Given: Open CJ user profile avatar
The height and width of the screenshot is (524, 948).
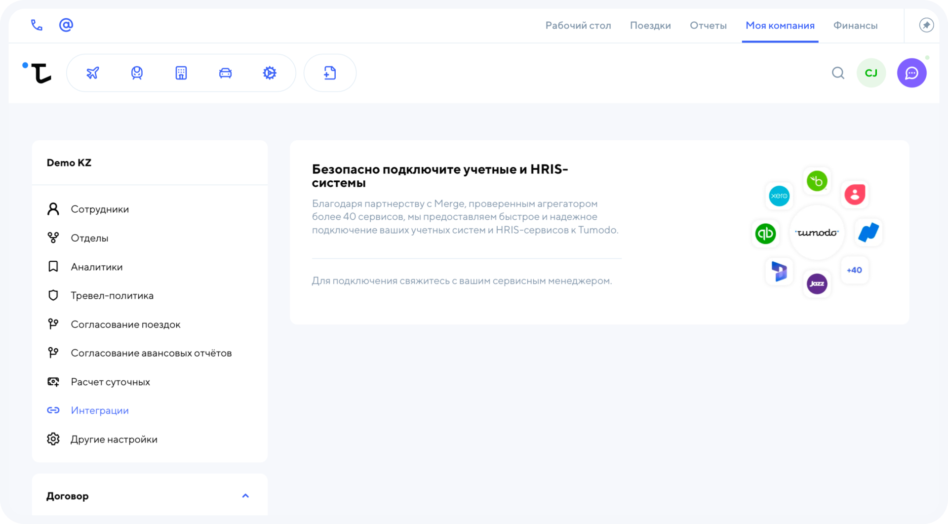Looking at the screenshot, I should [871, 73].
